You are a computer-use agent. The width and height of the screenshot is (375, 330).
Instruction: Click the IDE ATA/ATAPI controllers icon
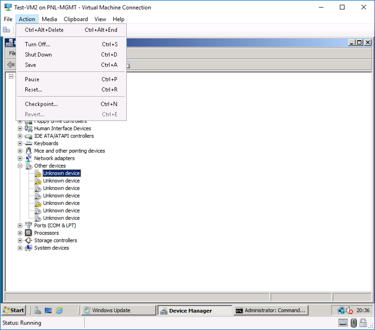pyautogui.click(x=29, y=136)
